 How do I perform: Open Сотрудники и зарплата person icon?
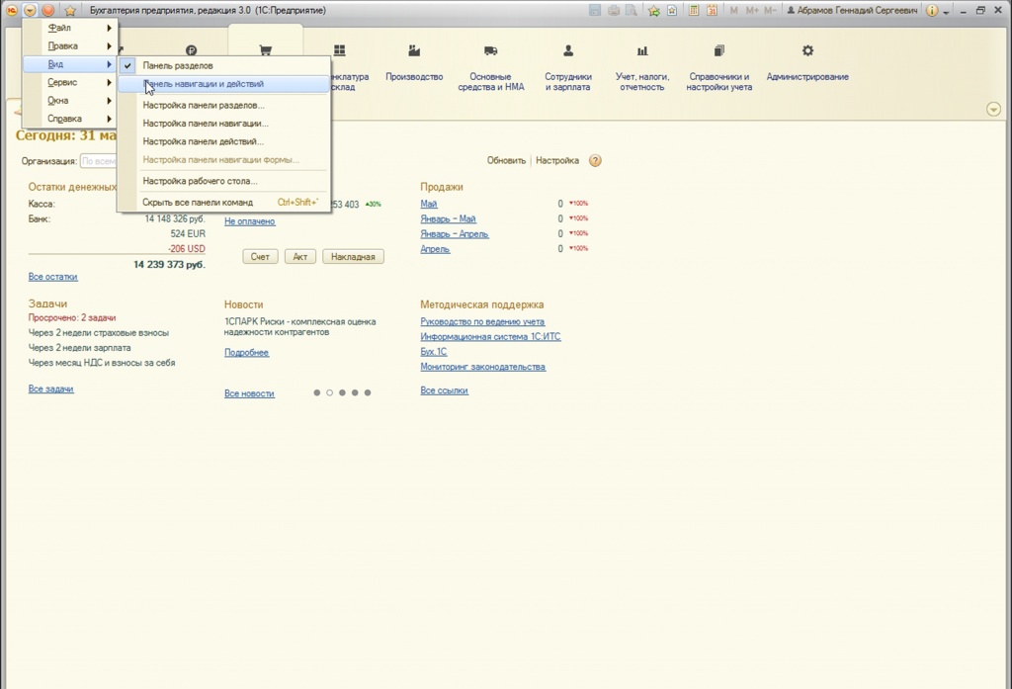568,50
